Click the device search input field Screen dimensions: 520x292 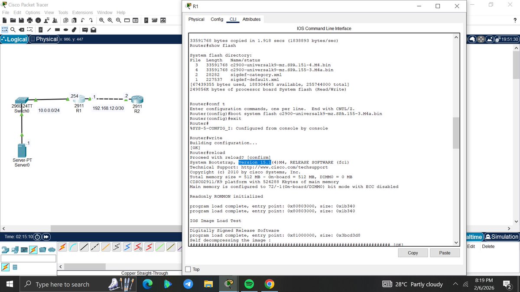click(x=28, y=258)
